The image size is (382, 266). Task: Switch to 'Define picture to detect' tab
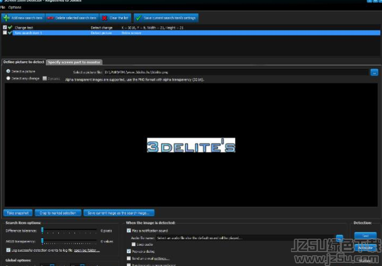(x=24, y=62)
